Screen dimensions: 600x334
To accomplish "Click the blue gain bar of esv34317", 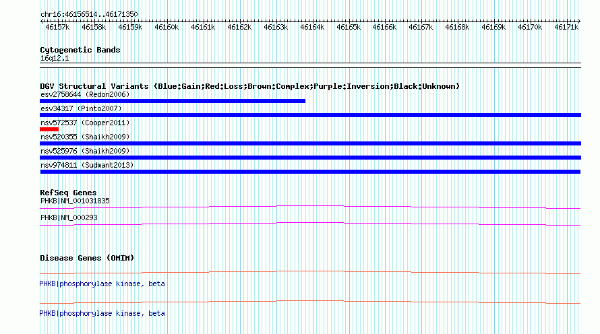I will pyautogui.click(x=310, y=115).
